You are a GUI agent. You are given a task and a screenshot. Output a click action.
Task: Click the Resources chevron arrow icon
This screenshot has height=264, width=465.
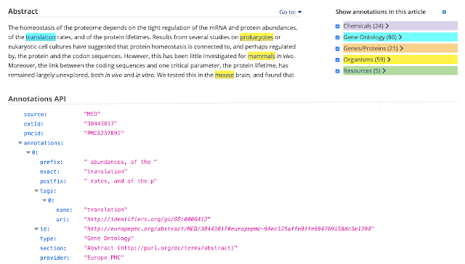[384, 71]
